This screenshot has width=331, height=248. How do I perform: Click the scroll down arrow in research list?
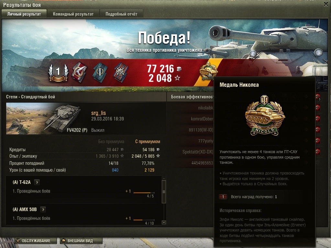click(x=164, y=222)
